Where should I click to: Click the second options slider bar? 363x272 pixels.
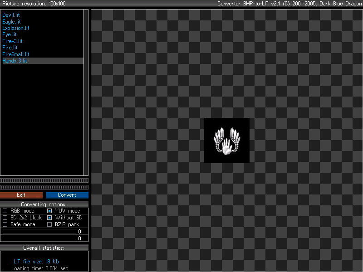click(x=39, y=238)
